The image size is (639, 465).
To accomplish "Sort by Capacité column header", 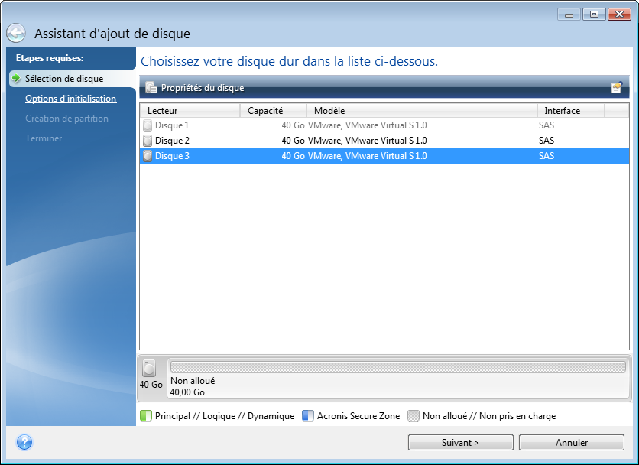I will pyautogui.click(x=273, y=111).
